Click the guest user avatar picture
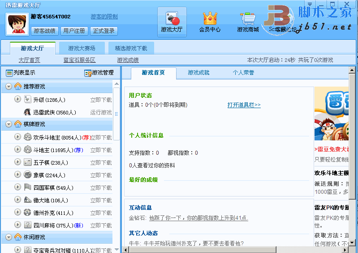Viewport: 358px width, 253px height. [17, 24]
